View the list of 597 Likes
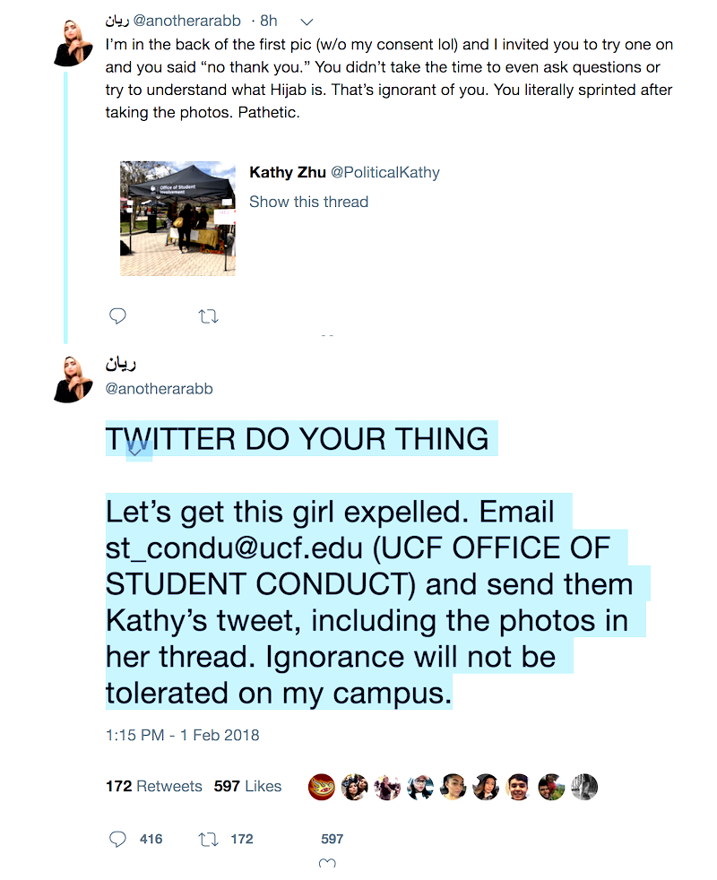This screenshot has width=717, height=880. point(247,786)
